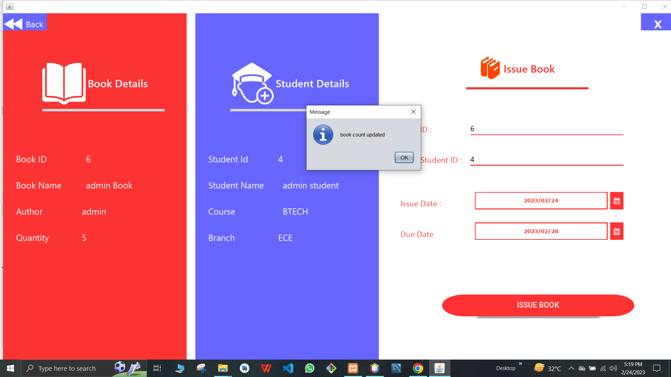Click the Java icon in window title bar
Image resolution: width=671 pixels, height=377 pixels.
pos(10,6)
